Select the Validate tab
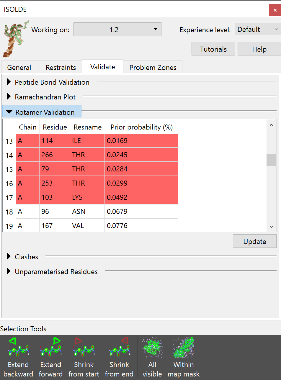This screenshot has width=281, height=380. 103,67
